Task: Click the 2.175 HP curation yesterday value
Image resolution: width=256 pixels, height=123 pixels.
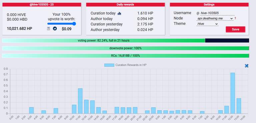Action: pyautogui.click(x=145, y=24)
